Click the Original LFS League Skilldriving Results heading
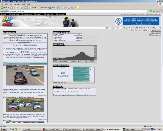Image resolution: width=163 pixels, height=131 pixels. click(x=25, y=36)
